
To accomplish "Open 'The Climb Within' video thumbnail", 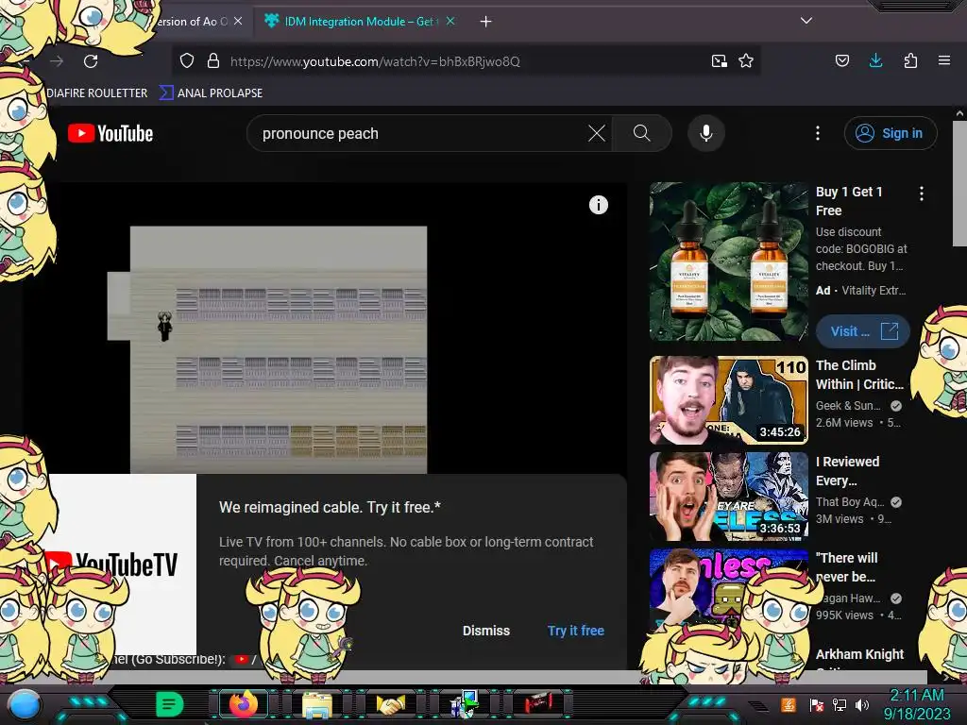I will click(x=728, y=400).
